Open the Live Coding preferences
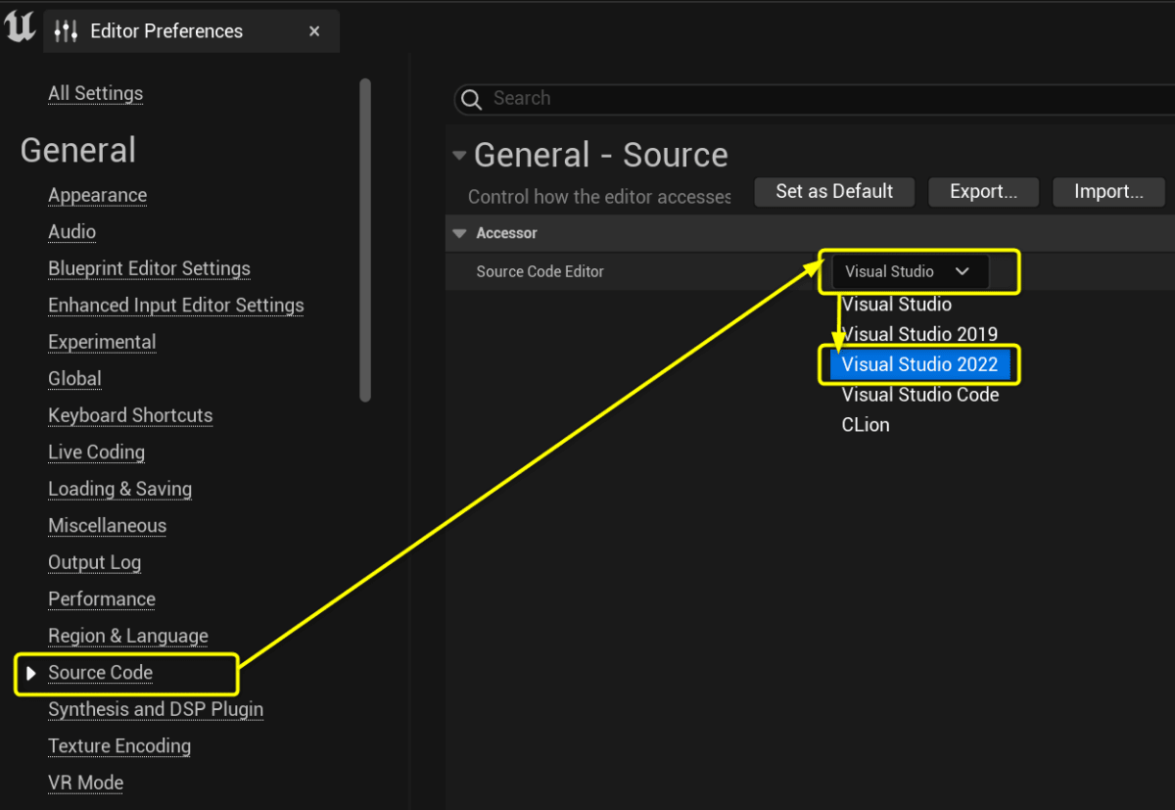1175x810 pixels. [96, 452]
